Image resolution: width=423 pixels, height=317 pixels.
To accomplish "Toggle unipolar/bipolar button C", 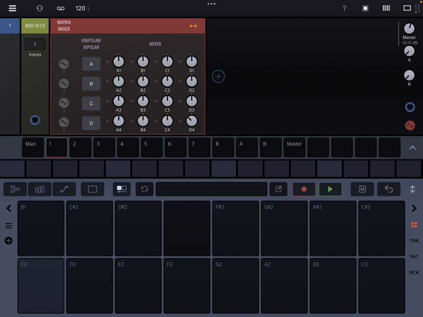I will [x=91, y=104].
